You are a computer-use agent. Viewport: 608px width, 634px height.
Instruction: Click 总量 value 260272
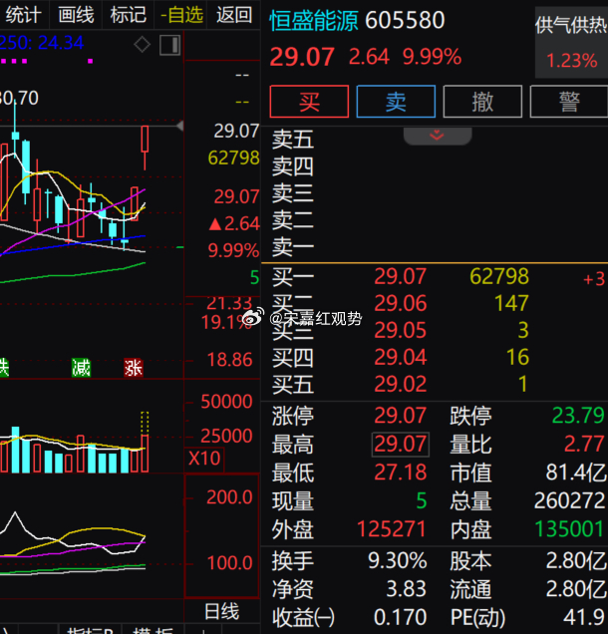pos(569,501)
